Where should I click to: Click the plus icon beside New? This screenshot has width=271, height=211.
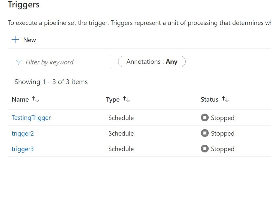point(15,40)
